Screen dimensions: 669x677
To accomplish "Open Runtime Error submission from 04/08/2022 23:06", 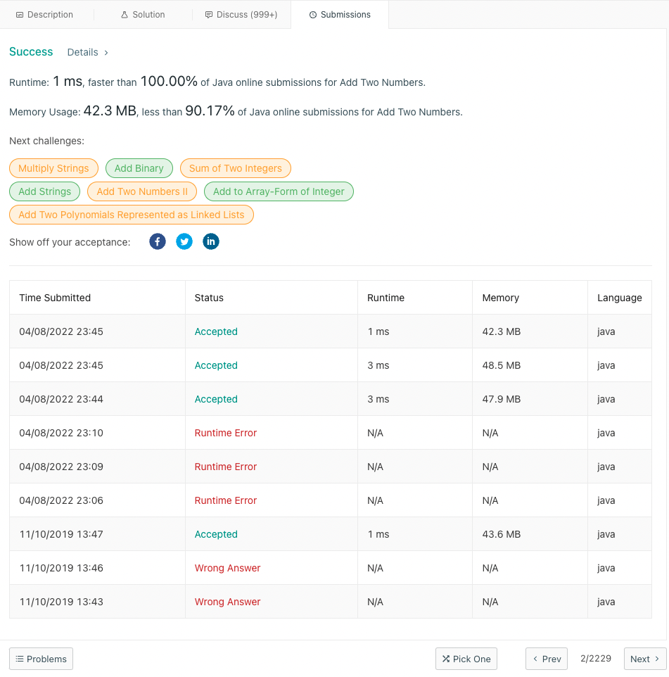I will [225, 500].
